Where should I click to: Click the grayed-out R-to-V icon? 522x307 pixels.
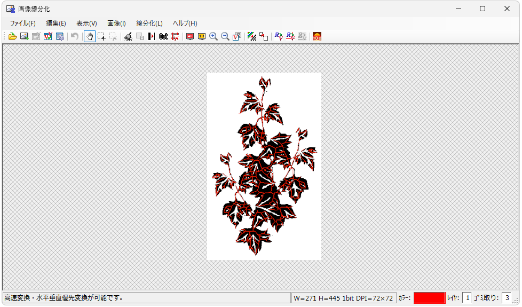(302, 36)
